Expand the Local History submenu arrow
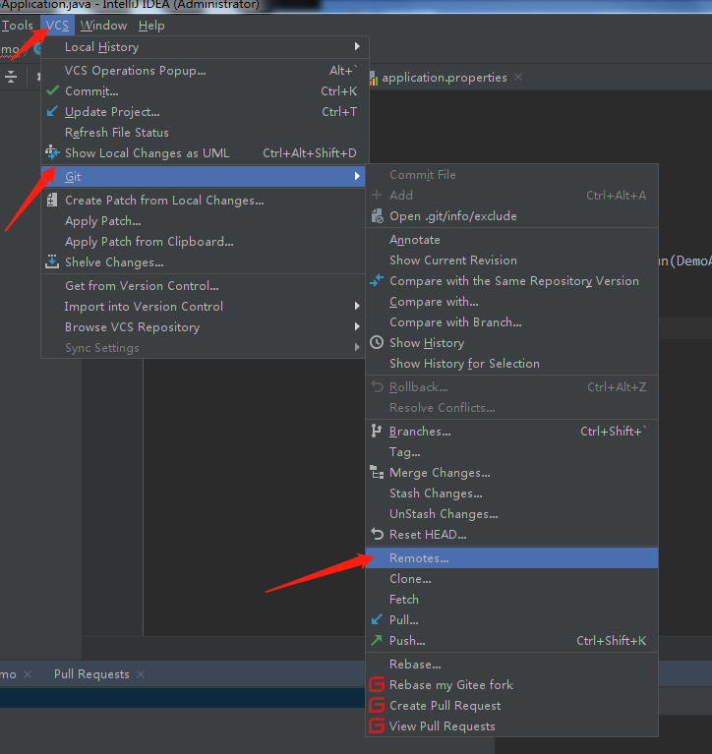712x754 pixels. click(x=357, y=46)
